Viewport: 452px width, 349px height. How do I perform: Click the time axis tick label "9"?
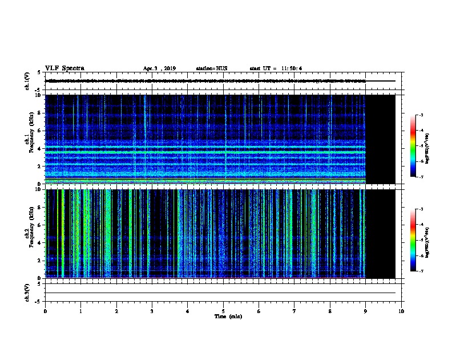[x=365, y=311]
